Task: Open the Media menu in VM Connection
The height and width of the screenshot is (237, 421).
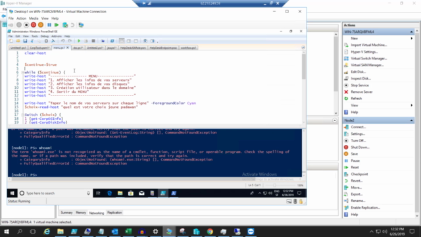Action: click(34, 18)
